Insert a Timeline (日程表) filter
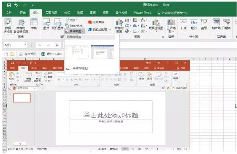Viewport: 237px width, 154px height. (x=226, y=24)
